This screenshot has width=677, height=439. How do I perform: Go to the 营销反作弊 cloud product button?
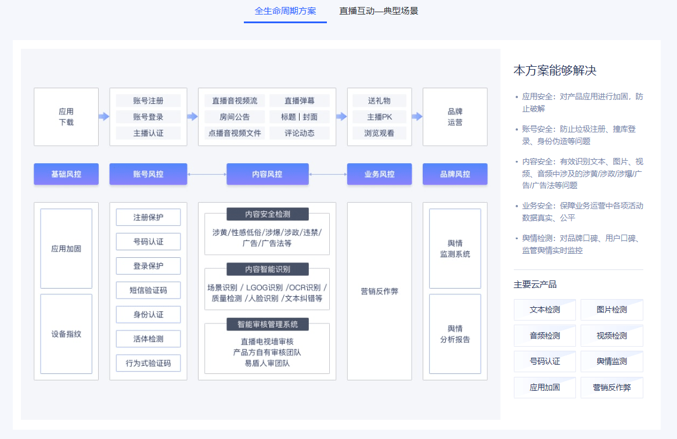(611, 387)
